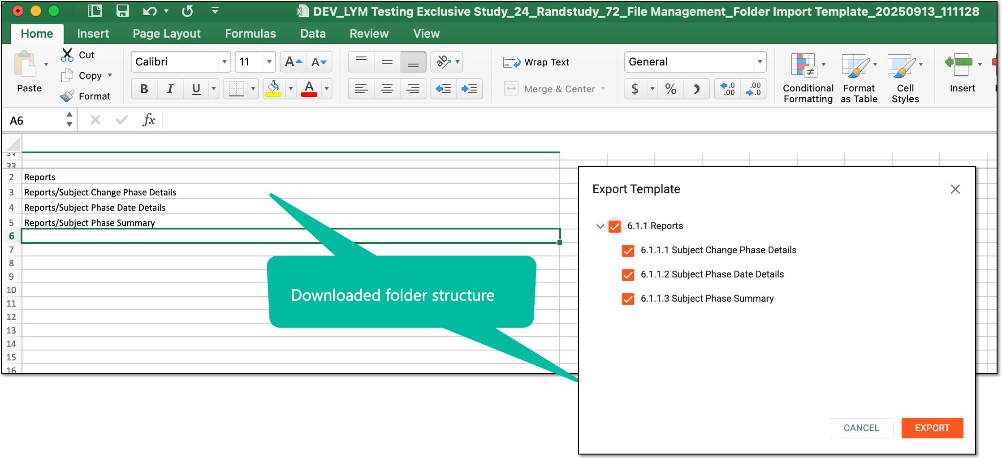Viewport: 1002px width, 459px height.
Task: Open Conditional Formatting
Action: point(808,78)
